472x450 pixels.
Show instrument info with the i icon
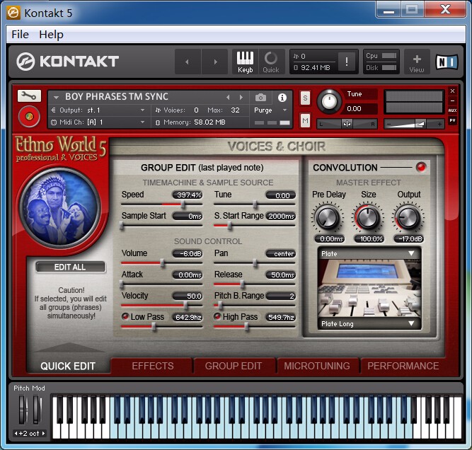pyautogui.click(x=282, y=98)
